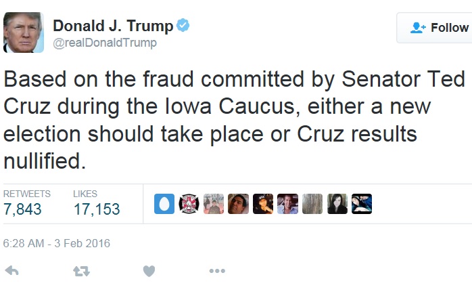This screenshot has width=472, height=298.
Task: Click the firefighter cross emblem avatar
Action: [x=189, y=204]
